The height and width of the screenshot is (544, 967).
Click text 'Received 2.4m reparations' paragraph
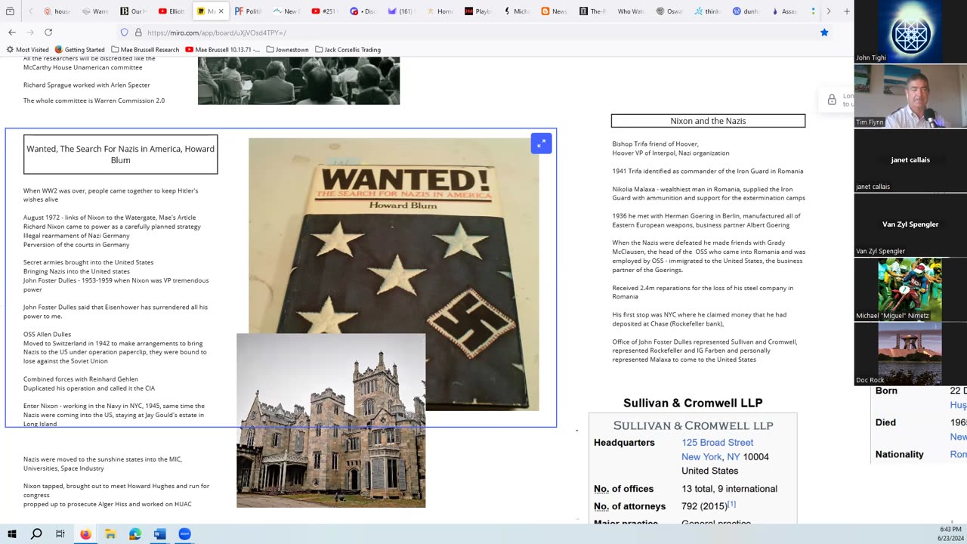point(703,292)
